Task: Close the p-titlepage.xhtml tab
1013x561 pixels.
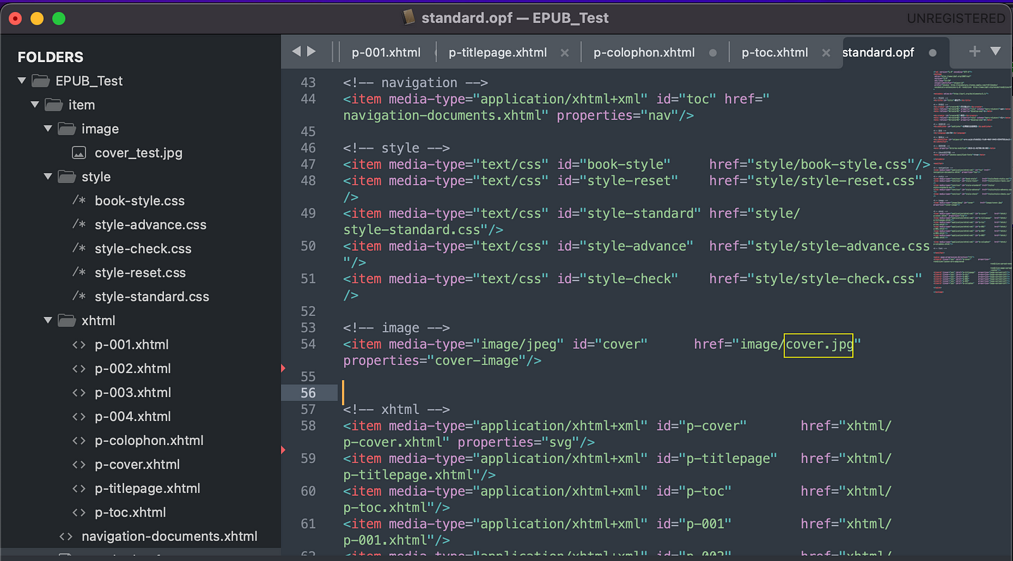Action: (x=565, y=53)
